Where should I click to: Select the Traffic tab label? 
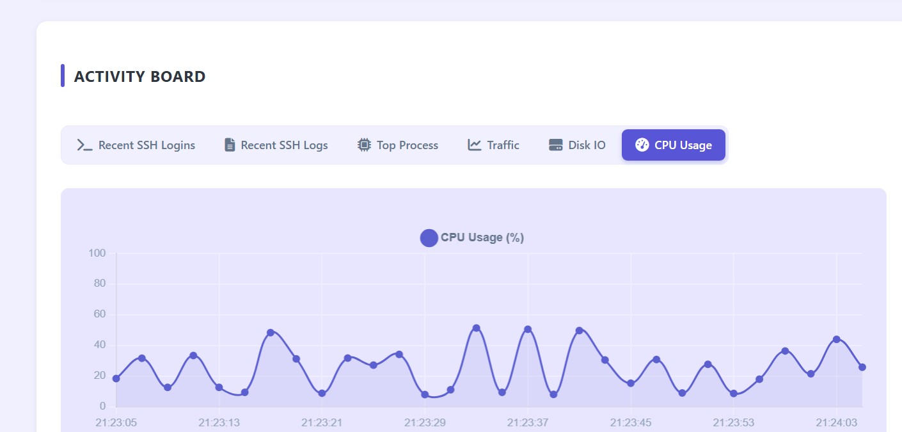click(503, 145)
